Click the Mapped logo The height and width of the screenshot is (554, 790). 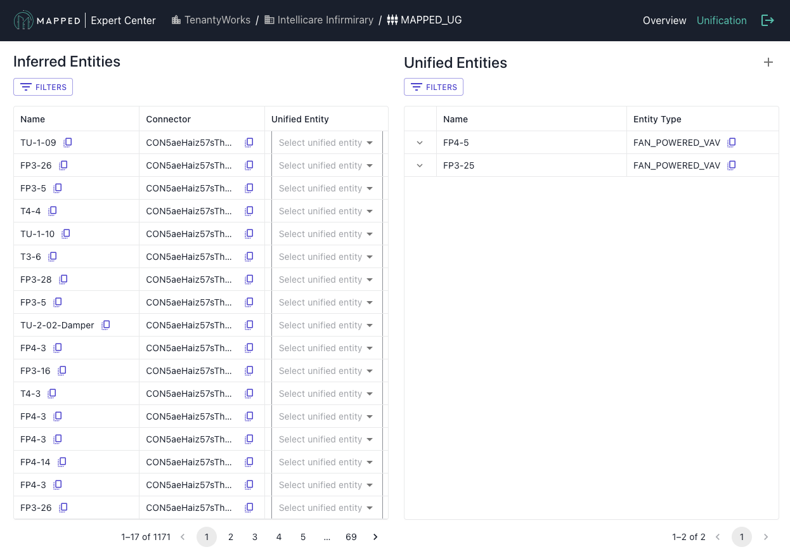48,20
